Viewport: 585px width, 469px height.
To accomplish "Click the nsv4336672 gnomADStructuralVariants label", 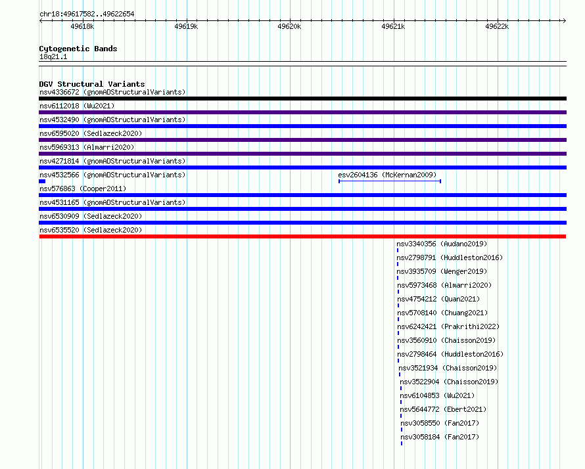I will pyautogui.click(x=112, y=92).
